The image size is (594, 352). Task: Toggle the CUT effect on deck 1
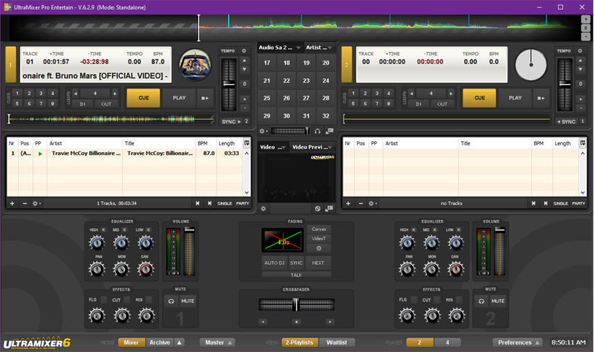click(126, 299)
